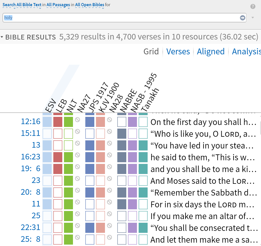Screen dimensions: 261x246
Task: Click empty NLT cell in row 15:13
Action: 68,145
